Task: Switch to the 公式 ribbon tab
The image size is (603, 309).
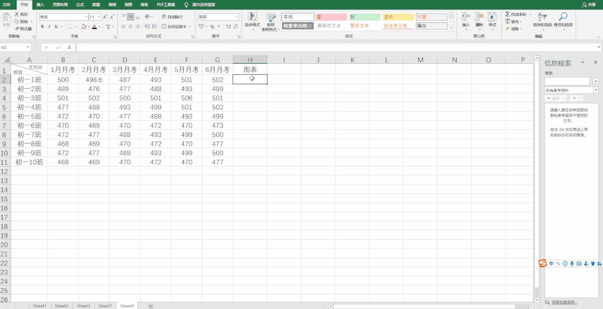Action: pos(80,5)
